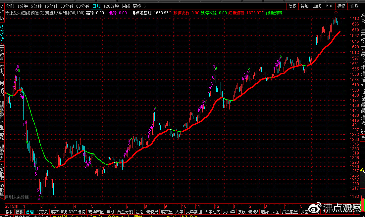Click the 红色观察 label in header
365x217 pixels.
click(x=236, y=13)
